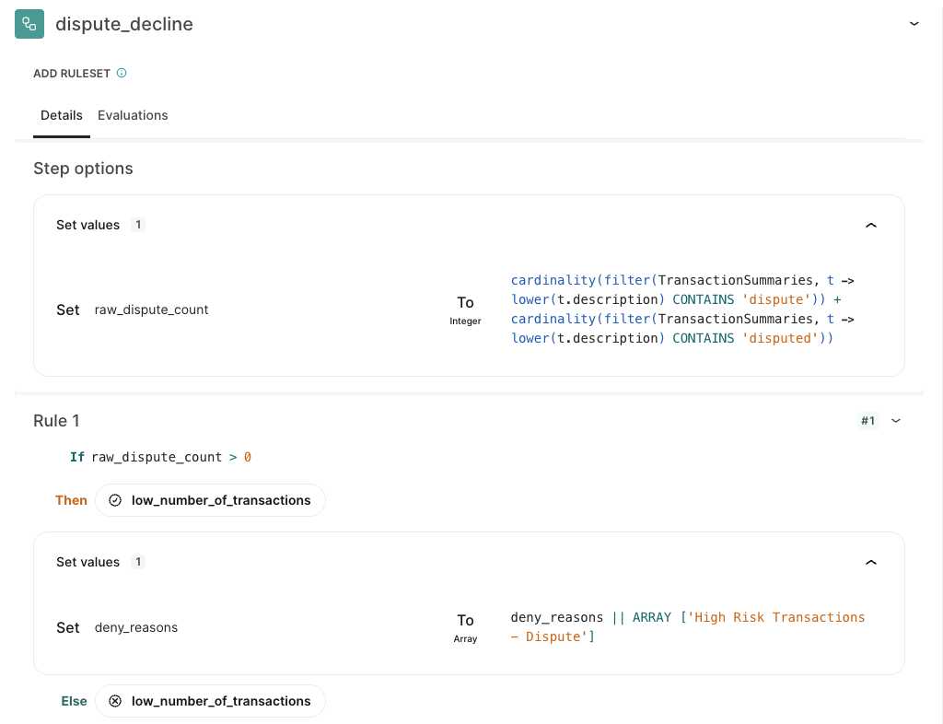Click Else low_number_of_transactions chip
Viewport: 943px width, 724px height.
pyautogui.click(x=211, y=701)
